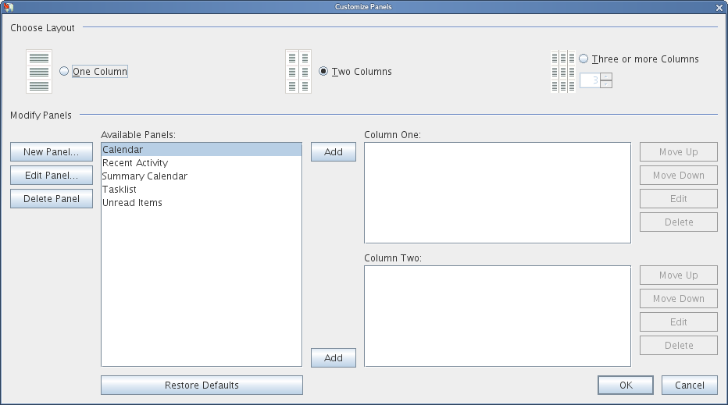Choose Three or more Columns option

[x=583, y=59]
